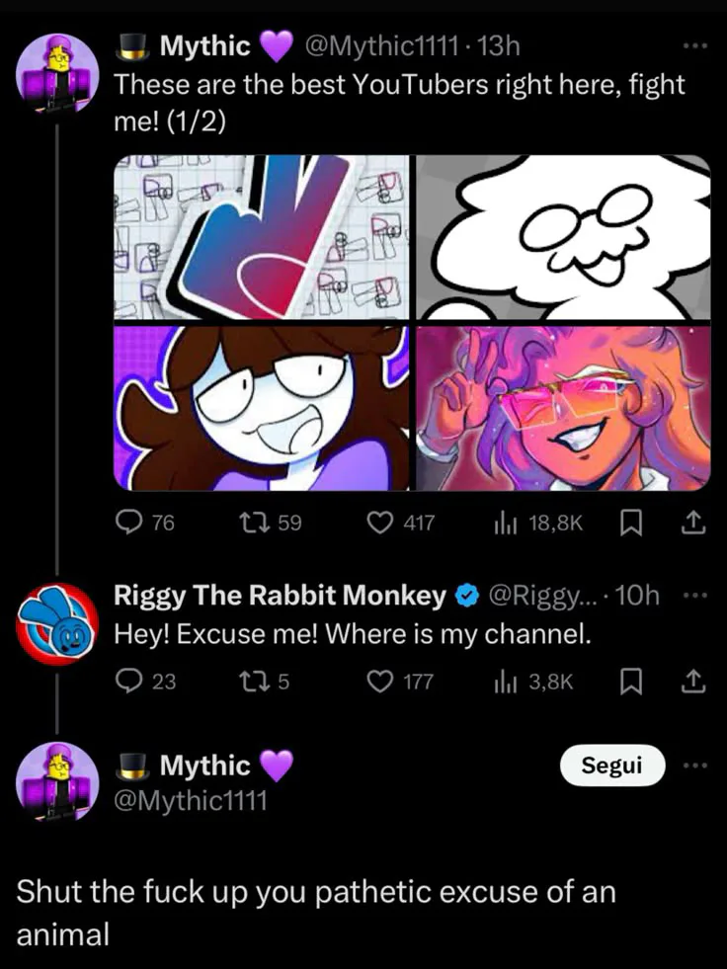
Task: Open Riggy The Rabbit Monkey's profile name
Action: [280, 596]
